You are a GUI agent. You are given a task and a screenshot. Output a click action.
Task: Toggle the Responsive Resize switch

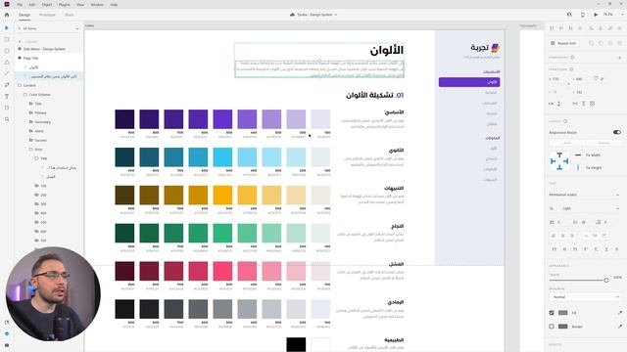[617, 132]
